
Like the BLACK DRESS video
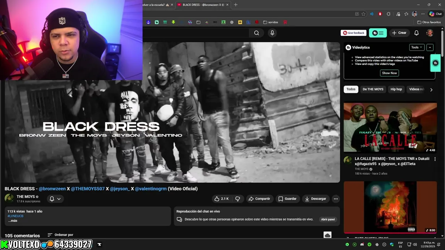coord(221,199)
